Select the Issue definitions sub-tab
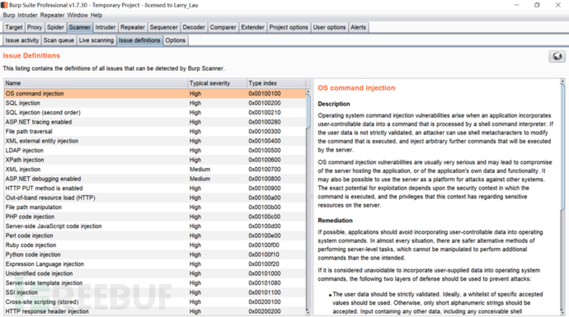The width and height of the screenshot is (569, 317). (139, 40)
